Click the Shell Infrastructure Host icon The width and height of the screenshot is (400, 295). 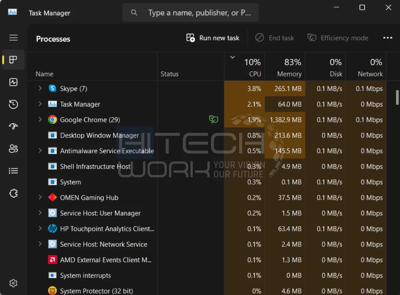[52, 166]
